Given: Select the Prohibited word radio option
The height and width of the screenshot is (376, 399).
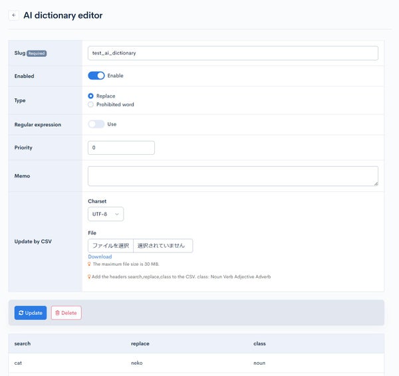Looking at the screenshot, I should click(90, 104).
